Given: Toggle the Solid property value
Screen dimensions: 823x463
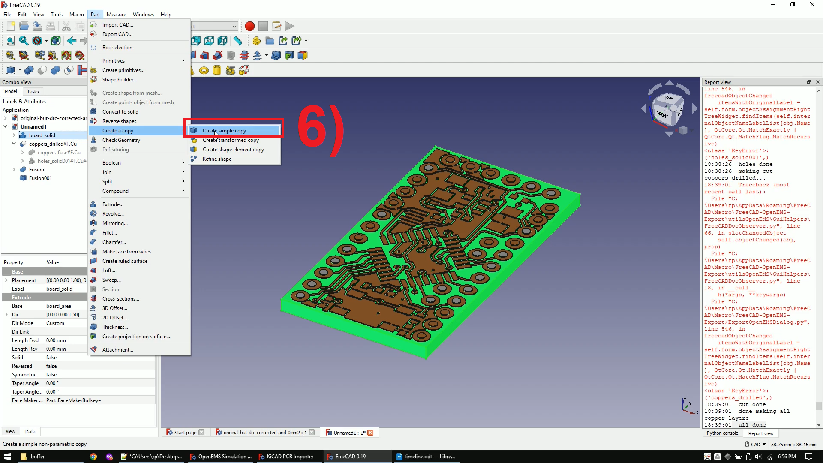Looking at the screenshot, I should [x=51, y=357].
